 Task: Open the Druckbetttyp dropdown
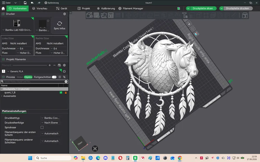(x=50, y=118)
